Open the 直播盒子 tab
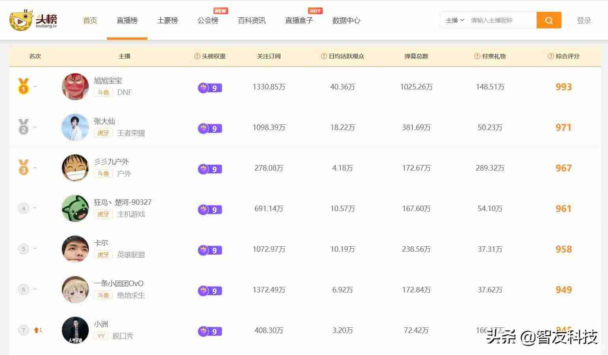This screenshot has width=608, height=355. pyautogui.click(x=299, y=20)
